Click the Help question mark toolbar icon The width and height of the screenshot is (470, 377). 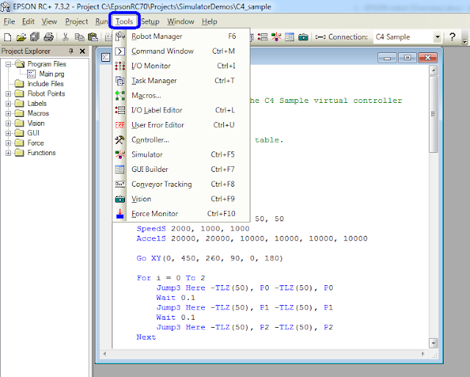452,37
